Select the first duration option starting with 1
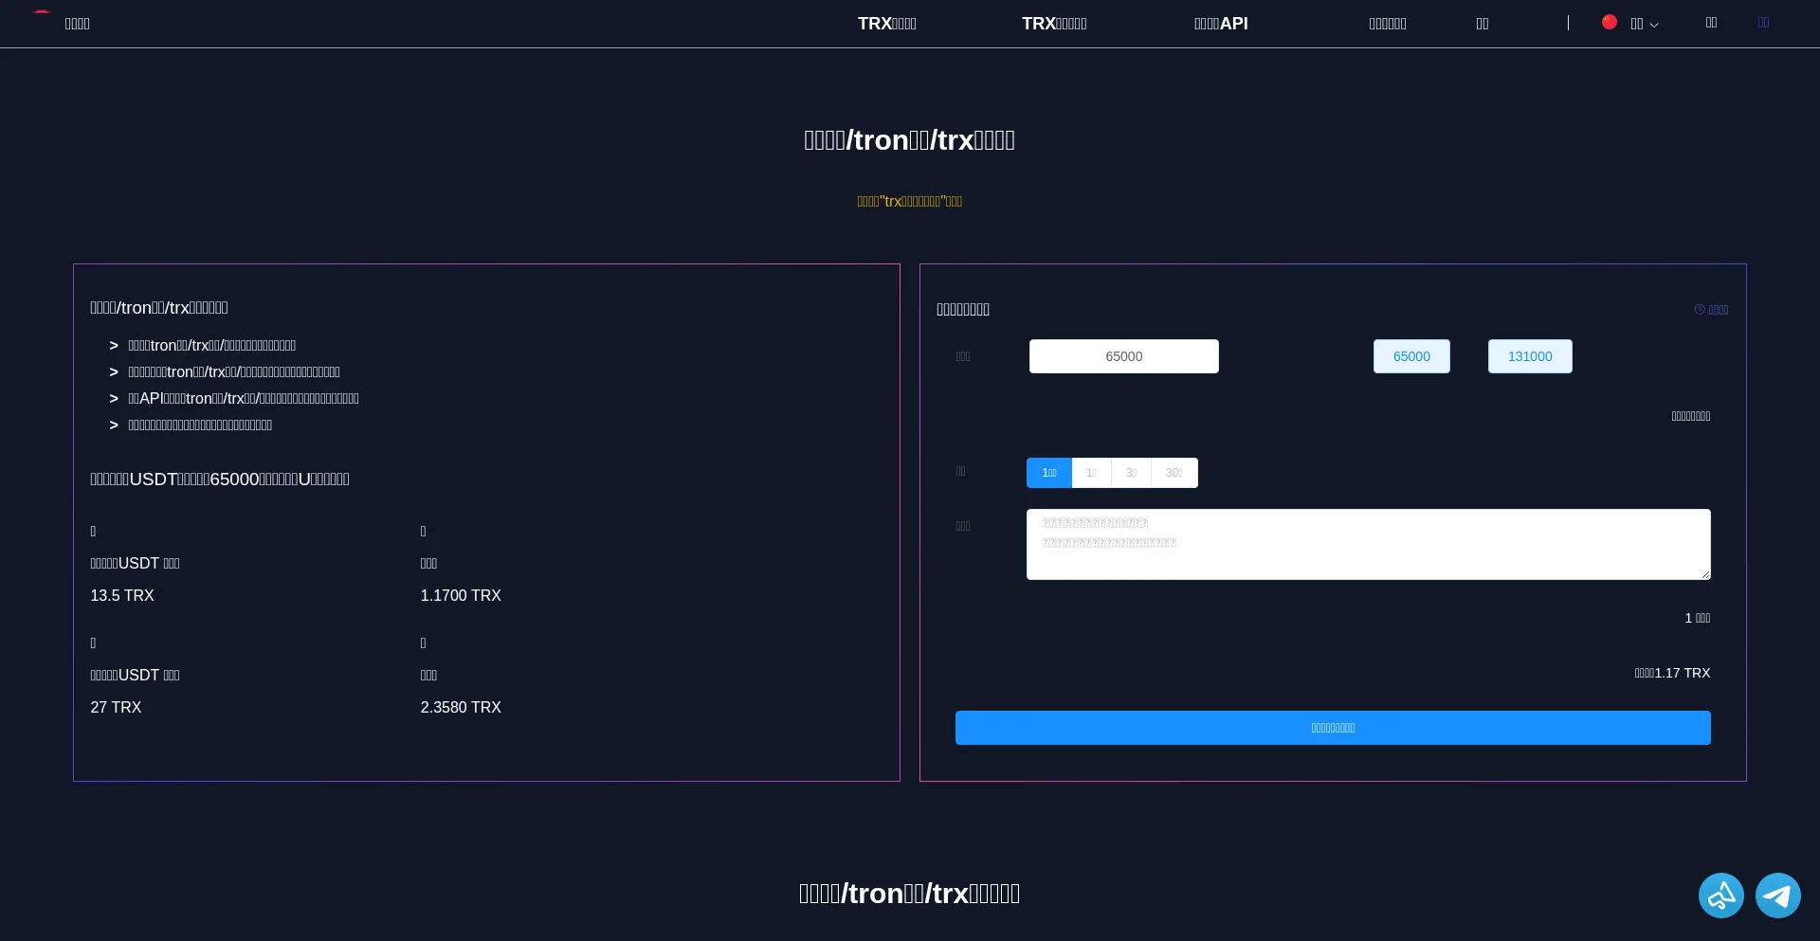Screen dimensions: 1820x941 pyautogui.click(x=1048, y=473)
